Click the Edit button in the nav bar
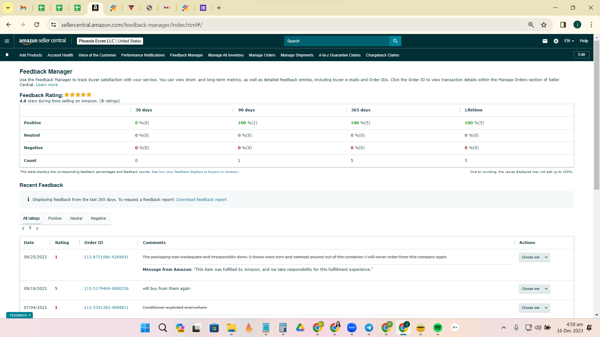 pyautogui.click(x=582, y=55)
